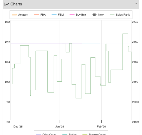Collapse the Charts panel with the chevron
Screen dimensions: 142x135
[x=136, y=4]
